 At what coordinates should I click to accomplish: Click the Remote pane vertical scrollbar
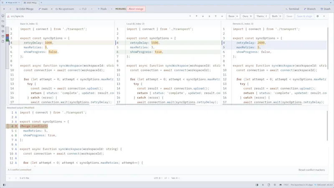[327, 48]
